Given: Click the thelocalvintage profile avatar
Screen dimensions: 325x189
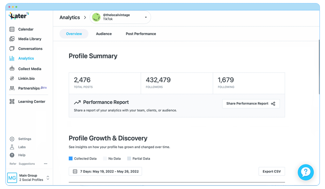Looking at the screenshot, I should click(x=96, y=17).
